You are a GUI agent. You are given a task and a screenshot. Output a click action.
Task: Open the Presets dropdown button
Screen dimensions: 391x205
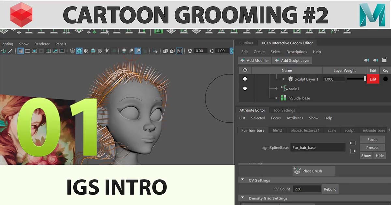click(372, 147)
